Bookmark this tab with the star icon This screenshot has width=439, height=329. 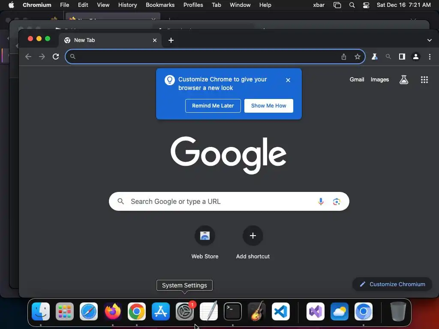coord(358,57)
